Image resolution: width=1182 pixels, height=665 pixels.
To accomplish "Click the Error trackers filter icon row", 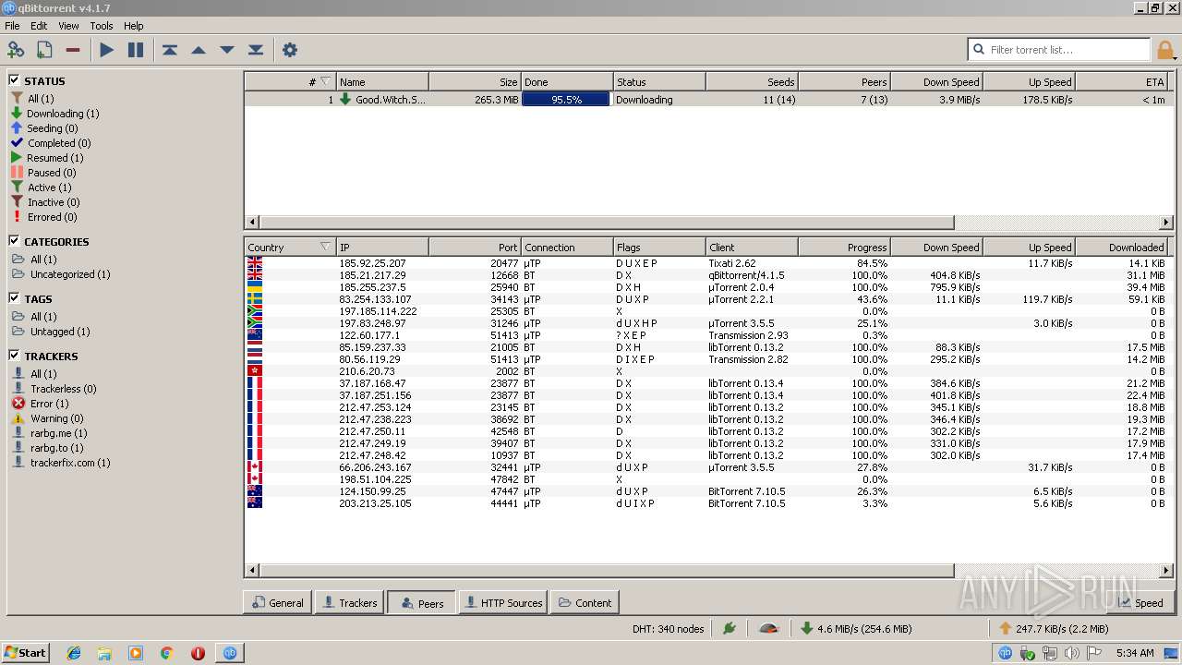I will click(41, 404).
